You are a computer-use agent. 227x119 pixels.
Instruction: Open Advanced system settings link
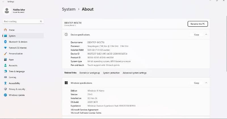tap(134, 73)
